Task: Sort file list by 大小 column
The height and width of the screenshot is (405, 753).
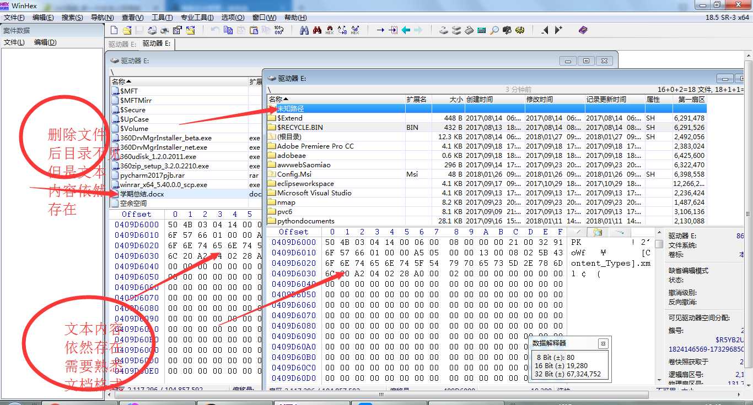Action: coord(456,100)
